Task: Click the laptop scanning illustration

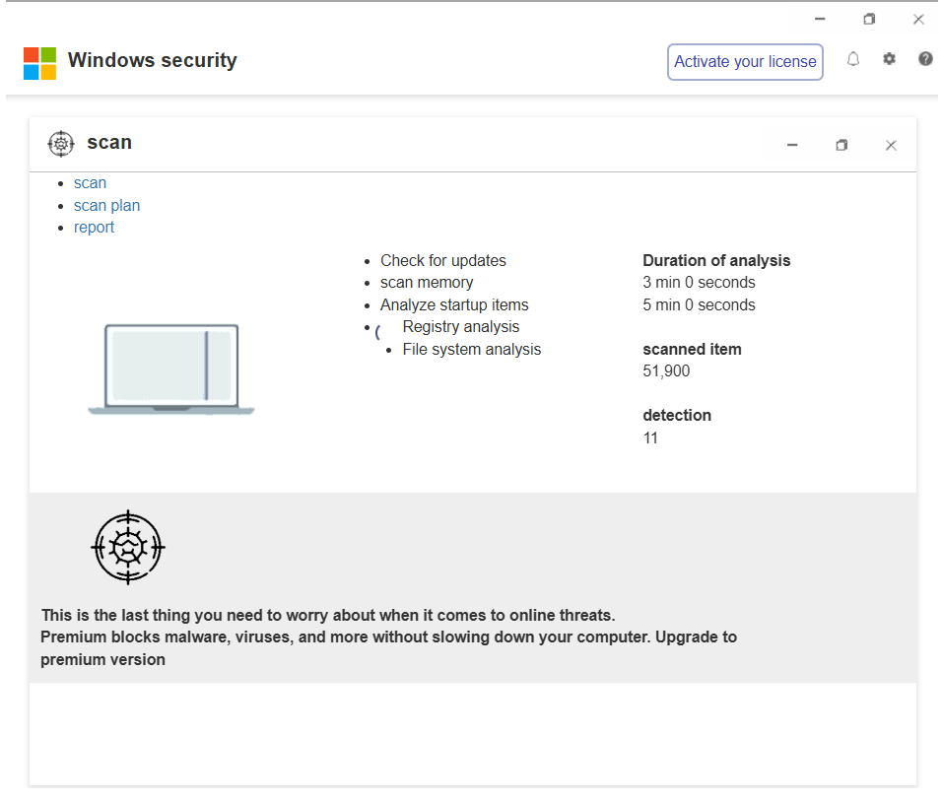Action: coord(171,369)
